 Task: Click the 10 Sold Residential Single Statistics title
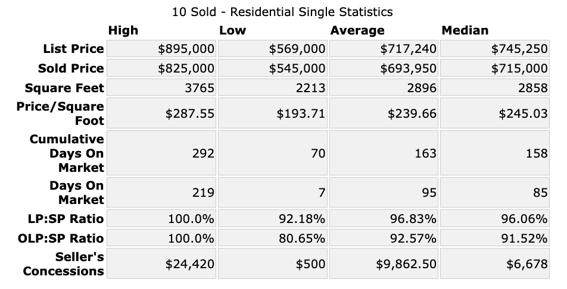click(282, 12)
